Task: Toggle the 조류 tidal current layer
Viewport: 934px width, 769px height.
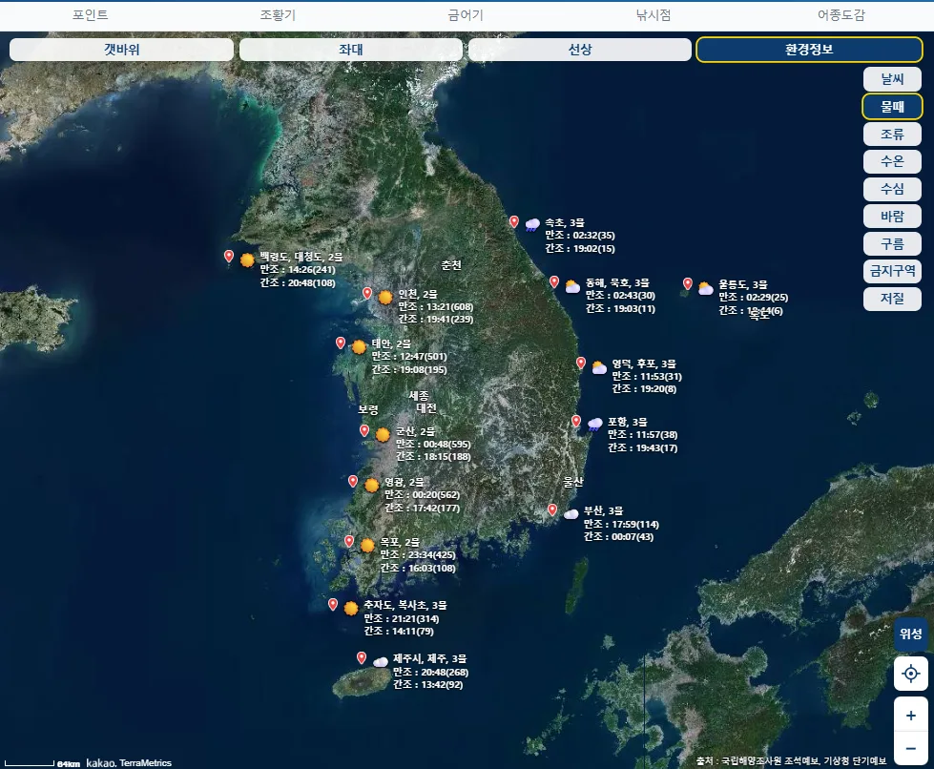Action: click(x=892, y=134)
